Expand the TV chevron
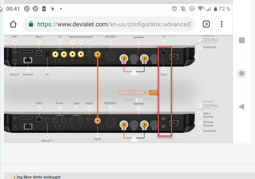The height and width of the screenshot is (179, 255). coord(164,42)
